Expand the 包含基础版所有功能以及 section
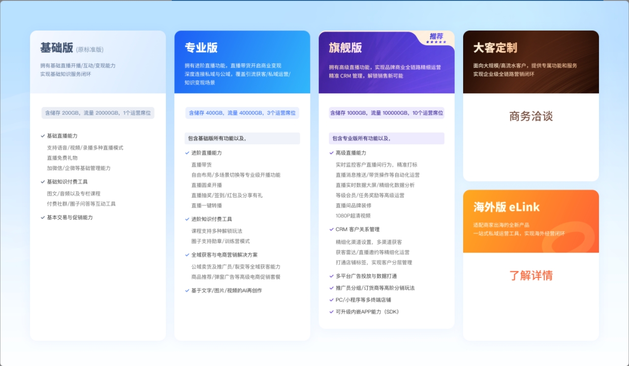 (242, 138)
